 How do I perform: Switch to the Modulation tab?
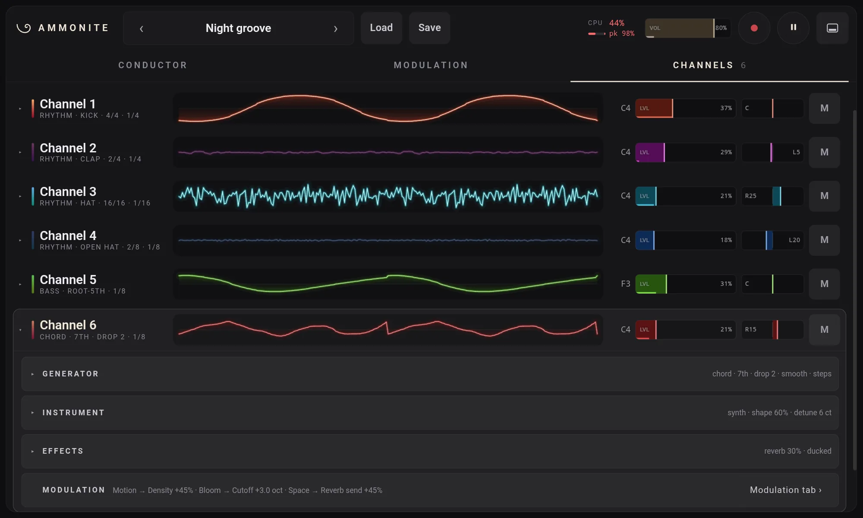click(x=431, y=65)
